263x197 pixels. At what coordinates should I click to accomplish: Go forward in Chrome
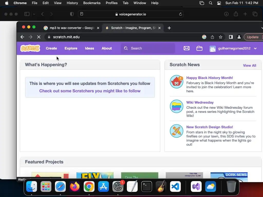pyautogui.click(x=31, y=37)
